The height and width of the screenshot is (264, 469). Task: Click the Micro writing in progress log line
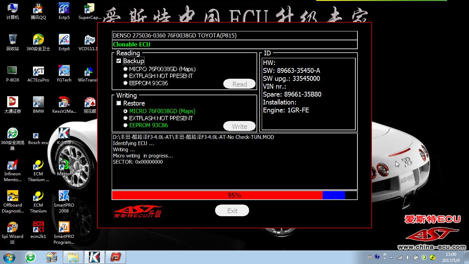click(x=143, y=156)
